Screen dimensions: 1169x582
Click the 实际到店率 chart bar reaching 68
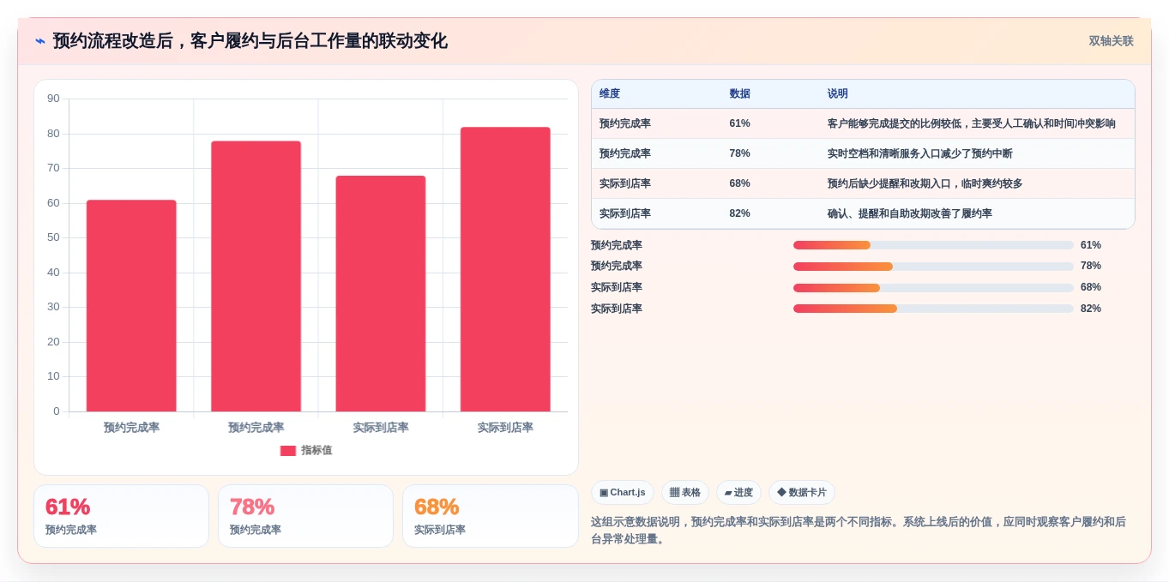(381, 294)
